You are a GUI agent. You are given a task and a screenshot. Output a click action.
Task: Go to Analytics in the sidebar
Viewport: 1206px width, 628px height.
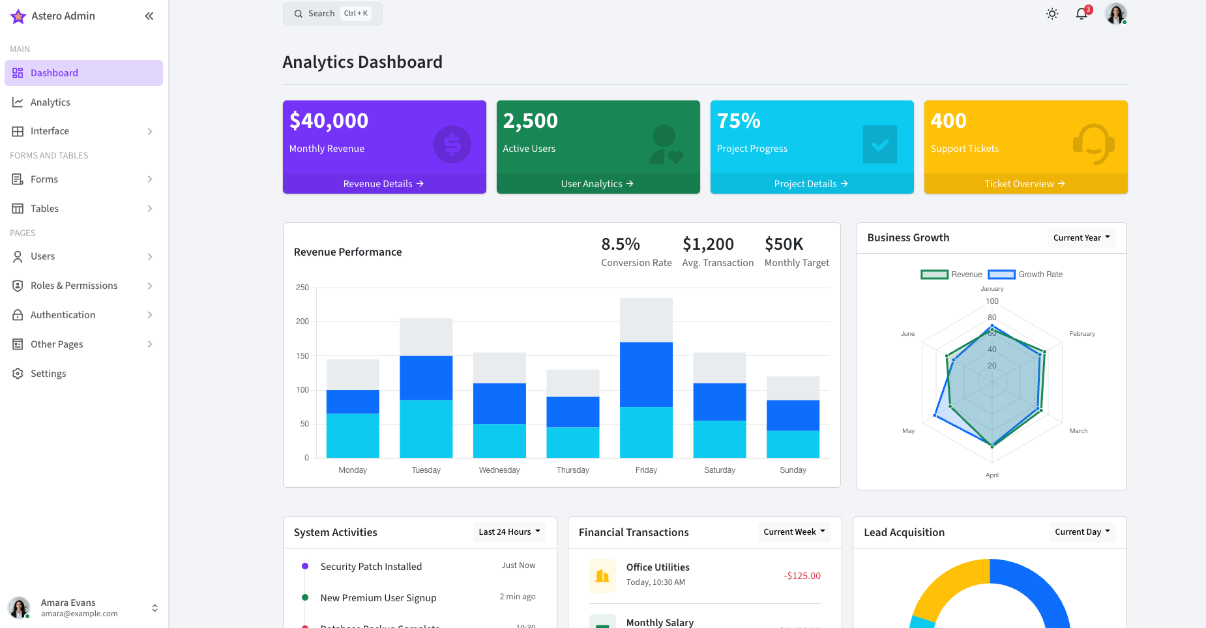[x=50, y=102]
